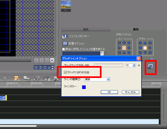The width and height of the screenshot is (167, 129).
Task: Click the timeline vertical scrollbar up arrow
Action: [x=164, y=91]
